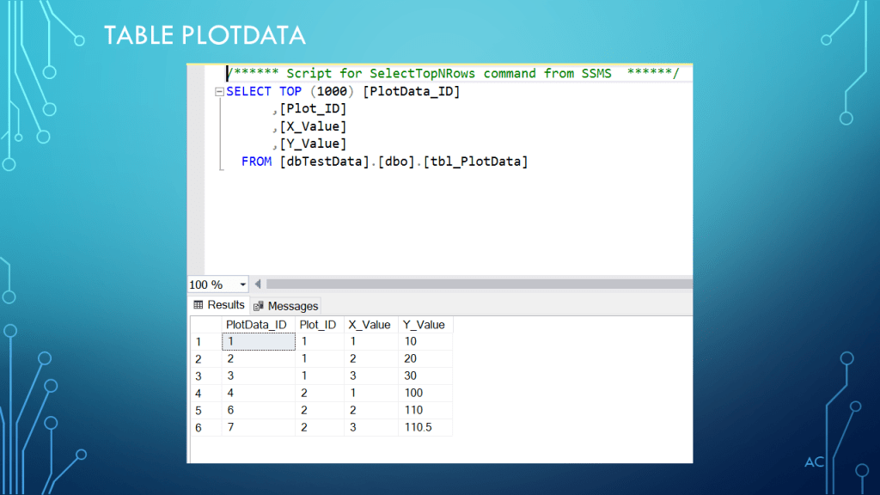The width and height of the screenshot is (880, 495).
Task: Click the [tbl_PlotData] text in the query
Action: click(485, 161)
